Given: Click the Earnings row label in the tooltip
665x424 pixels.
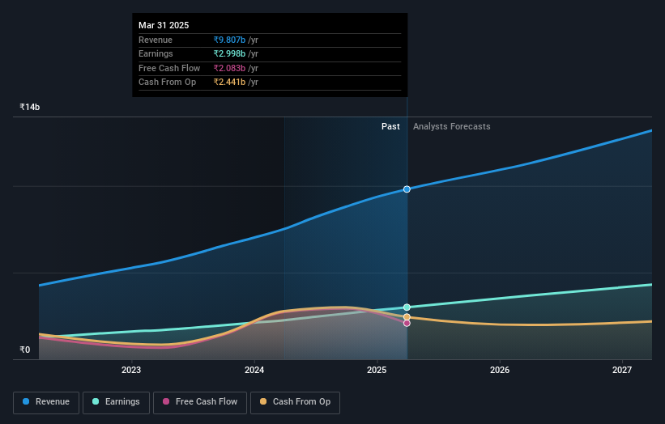Looking at the screenshot, I should 156,53.
